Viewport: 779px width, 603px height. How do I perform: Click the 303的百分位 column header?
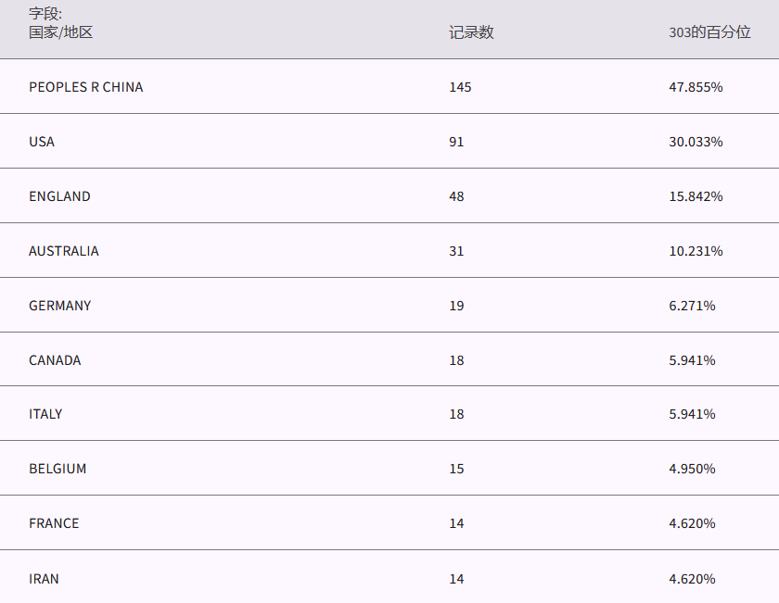[709, 32]
